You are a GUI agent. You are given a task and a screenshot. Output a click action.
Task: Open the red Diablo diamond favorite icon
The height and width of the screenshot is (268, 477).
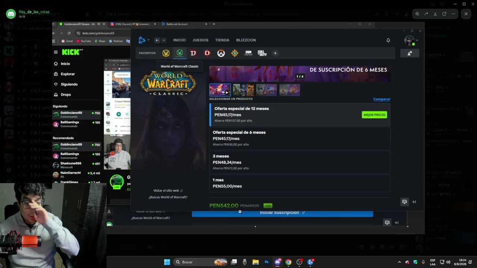(207, 53)
